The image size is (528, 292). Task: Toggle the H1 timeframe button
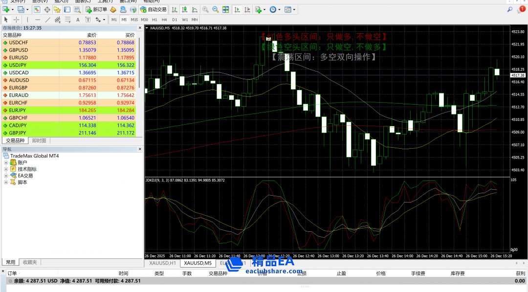[x=154, y=20]
